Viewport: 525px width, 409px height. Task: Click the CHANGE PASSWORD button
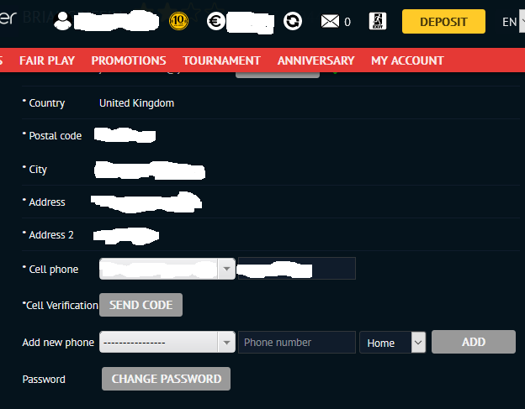(x=166, y=379)
